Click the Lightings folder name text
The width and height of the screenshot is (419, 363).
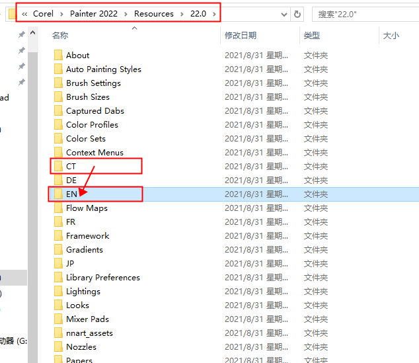click(83, 292)
